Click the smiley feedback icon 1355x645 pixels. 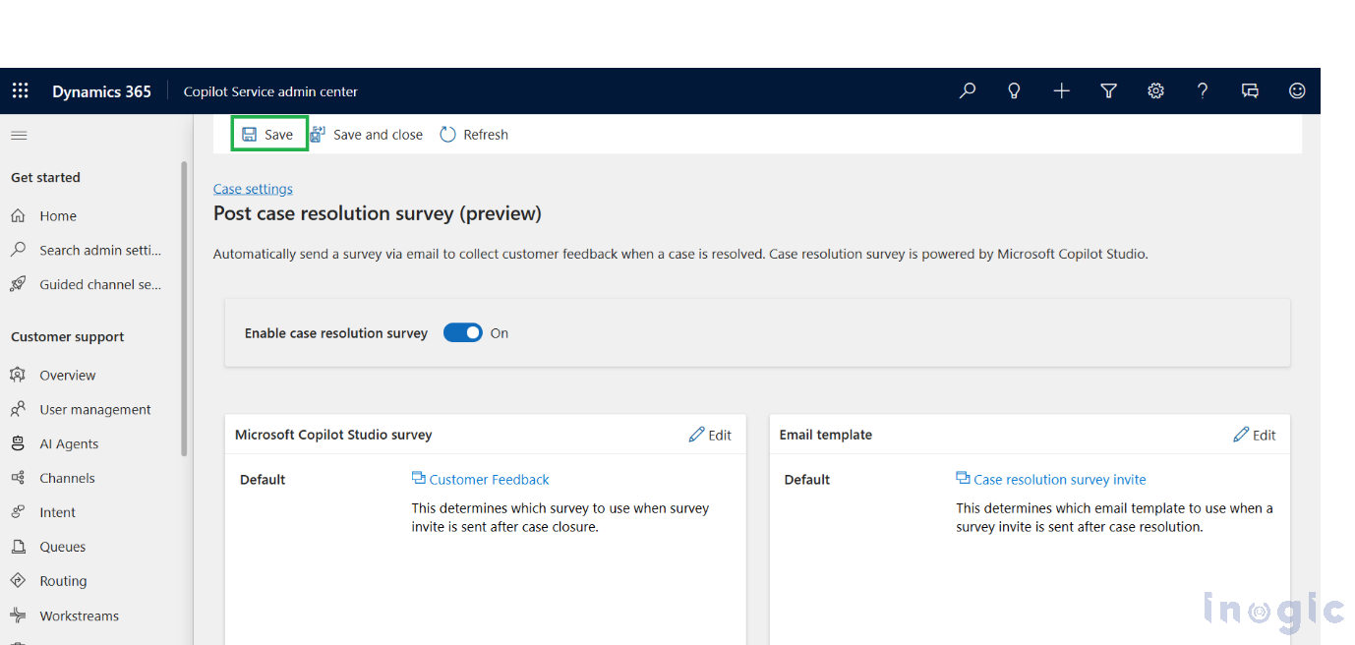pyautogui.click(x=1297, y=91)
